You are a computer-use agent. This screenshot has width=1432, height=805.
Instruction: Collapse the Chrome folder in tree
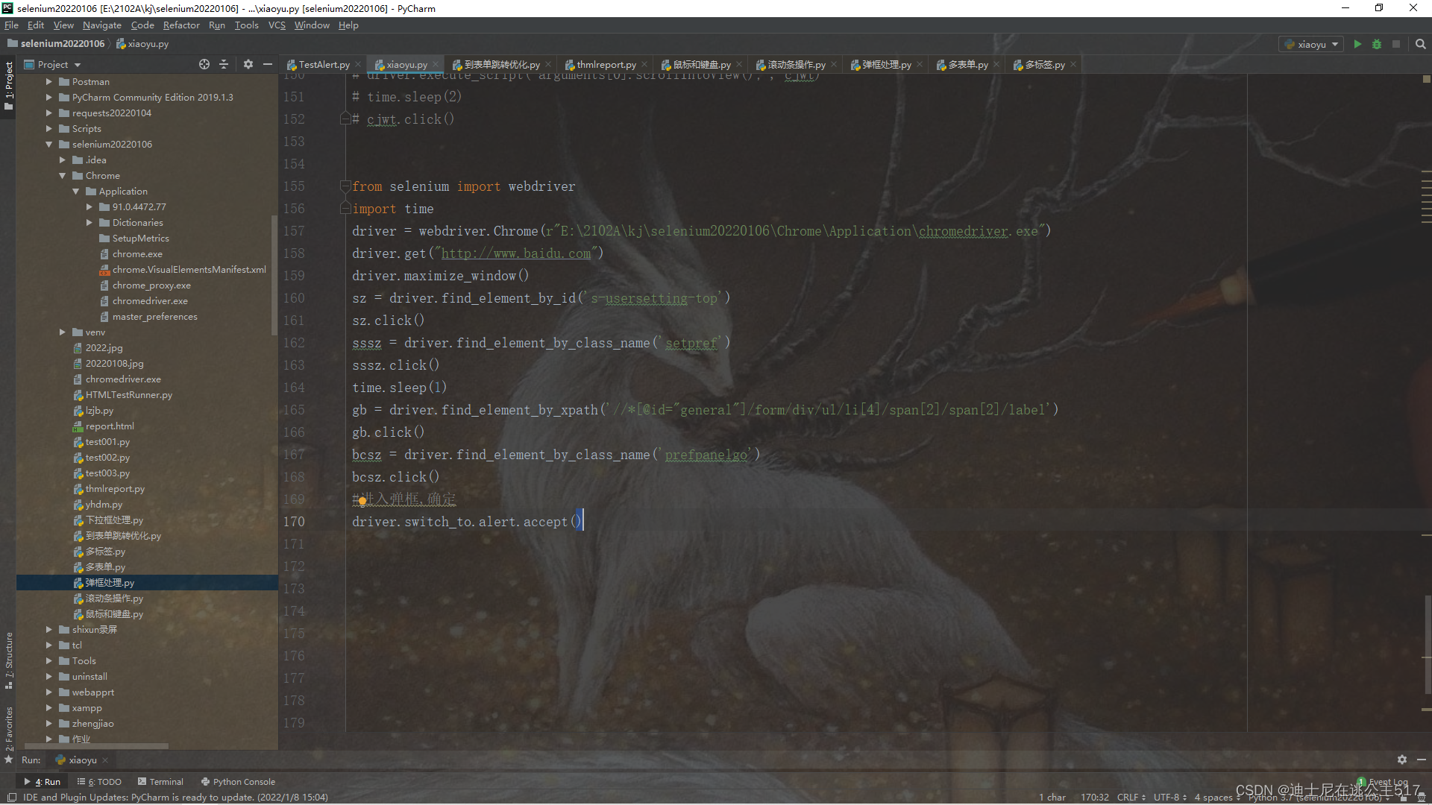tap(63, 176)
